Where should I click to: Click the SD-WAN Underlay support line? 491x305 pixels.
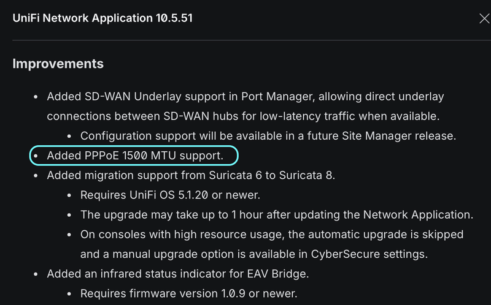pyautogui.click(x=245, y=97)
